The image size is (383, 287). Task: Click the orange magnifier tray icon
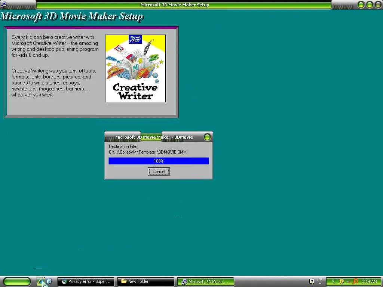(x=355, y=281)
